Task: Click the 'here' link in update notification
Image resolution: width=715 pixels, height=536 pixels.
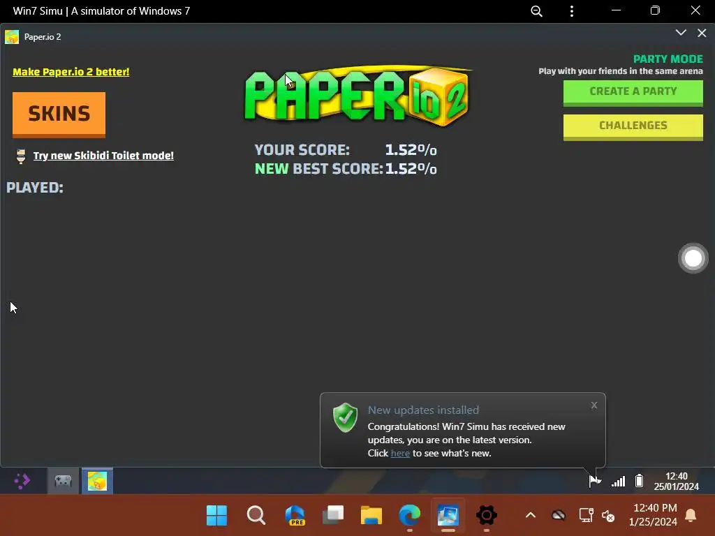Action: [x=400, y=454]
